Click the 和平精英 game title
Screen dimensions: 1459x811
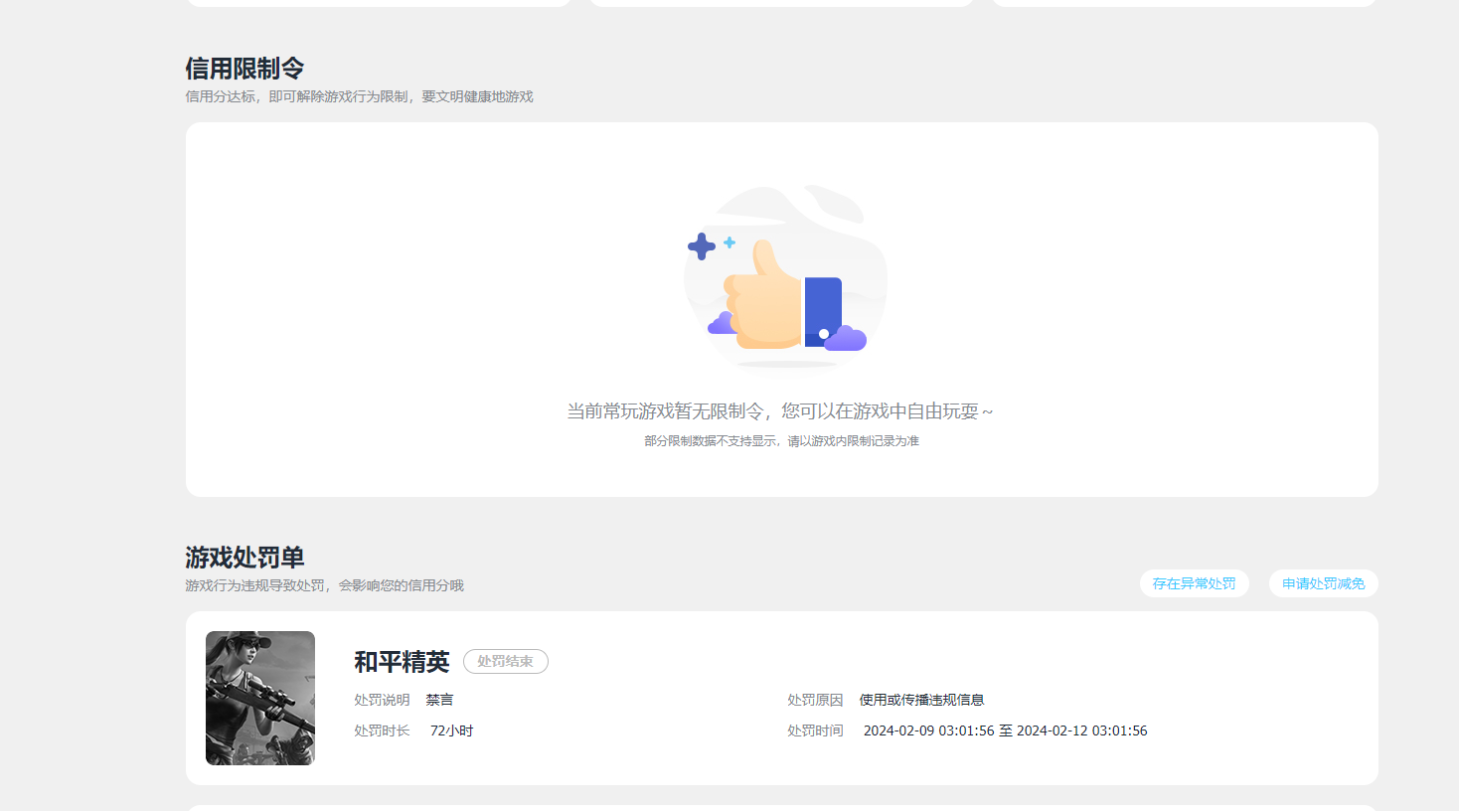coord(402,661)
